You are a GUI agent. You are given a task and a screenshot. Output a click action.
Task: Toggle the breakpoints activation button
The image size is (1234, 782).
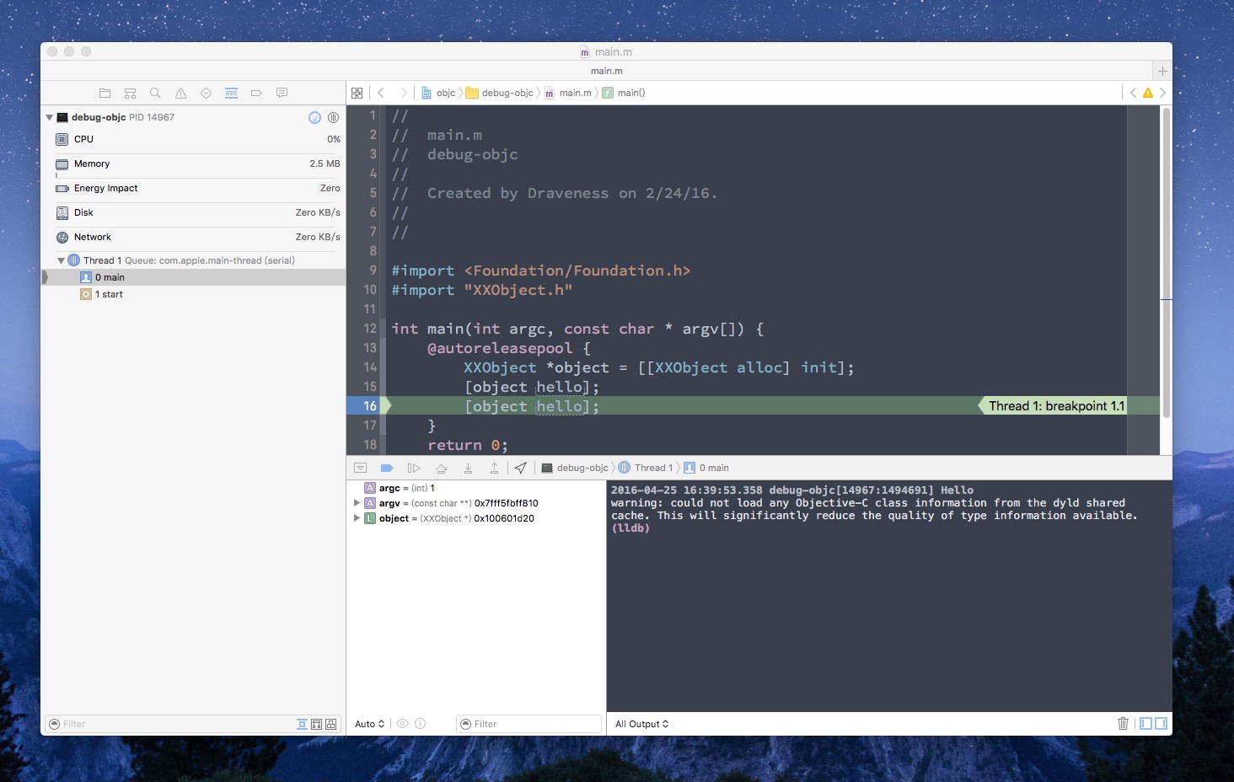(x=387, y=468)
